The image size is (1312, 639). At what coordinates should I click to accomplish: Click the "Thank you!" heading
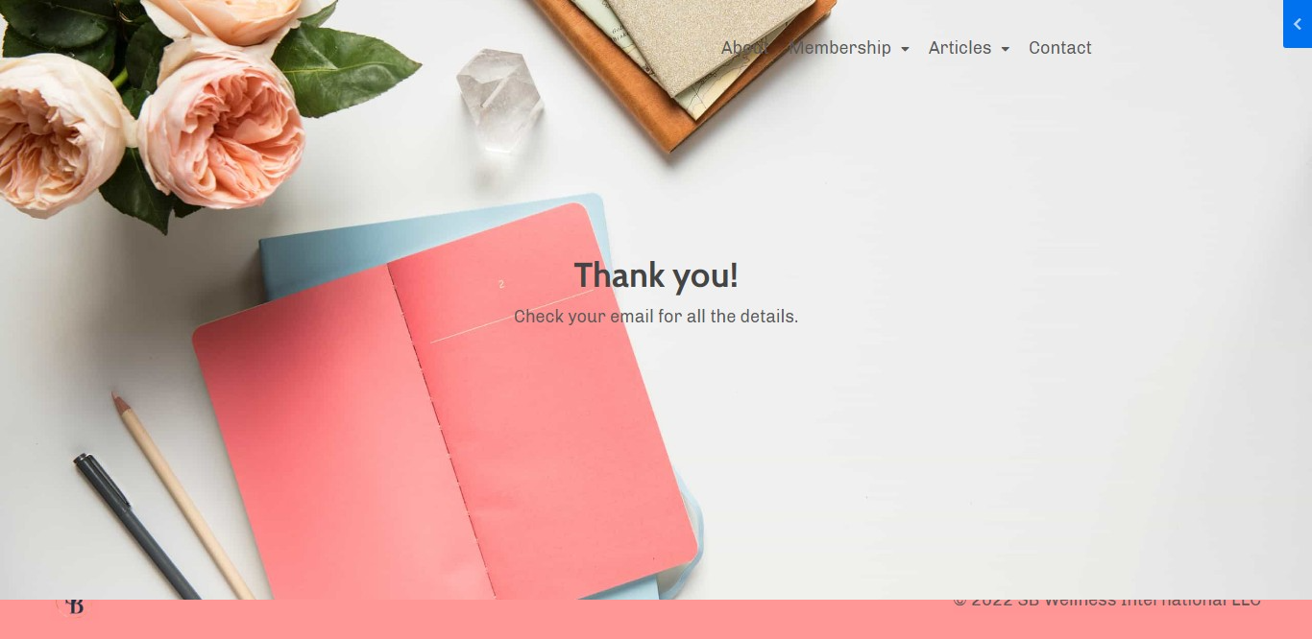(x=656, y=275)
